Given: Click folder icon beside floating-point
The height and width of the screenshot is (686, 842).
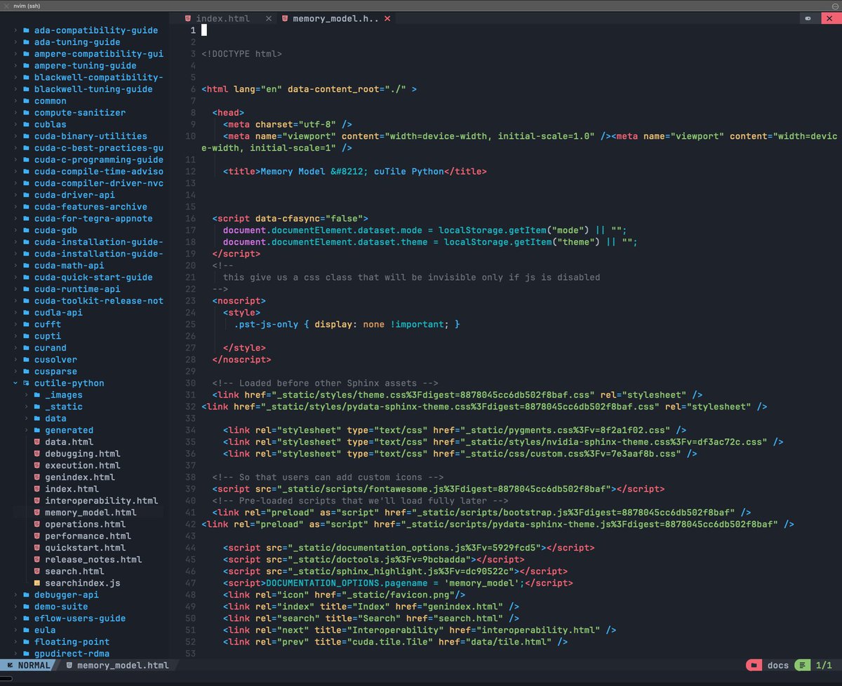Looking at the screenshot, I should (x=26, y=642).
